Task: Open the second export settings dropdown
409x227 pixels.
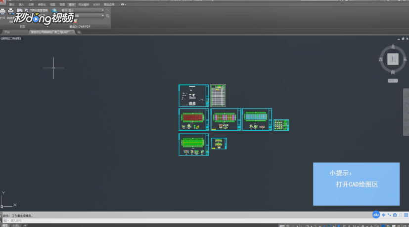Action: coord(89,16)
